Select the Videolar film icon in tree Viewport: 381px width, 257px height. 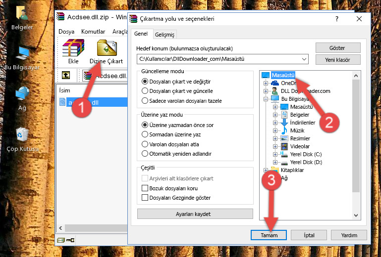pyautogui.click(x=284, y=146)
